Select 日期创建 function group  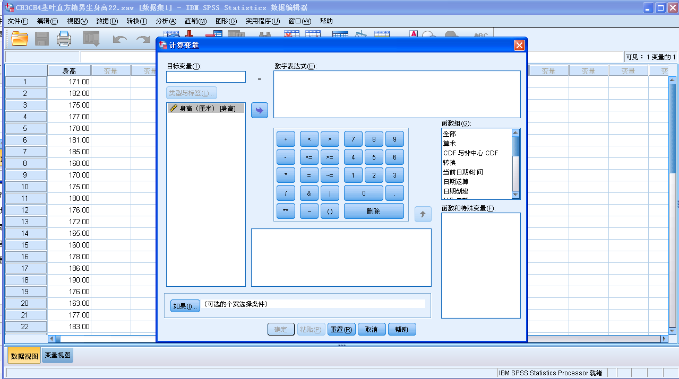tap(455, 191)
